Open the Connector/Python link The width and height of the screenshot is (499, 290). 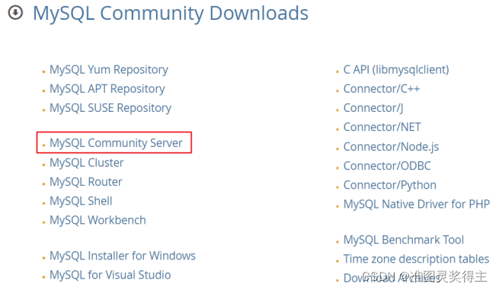pos(390,186)
